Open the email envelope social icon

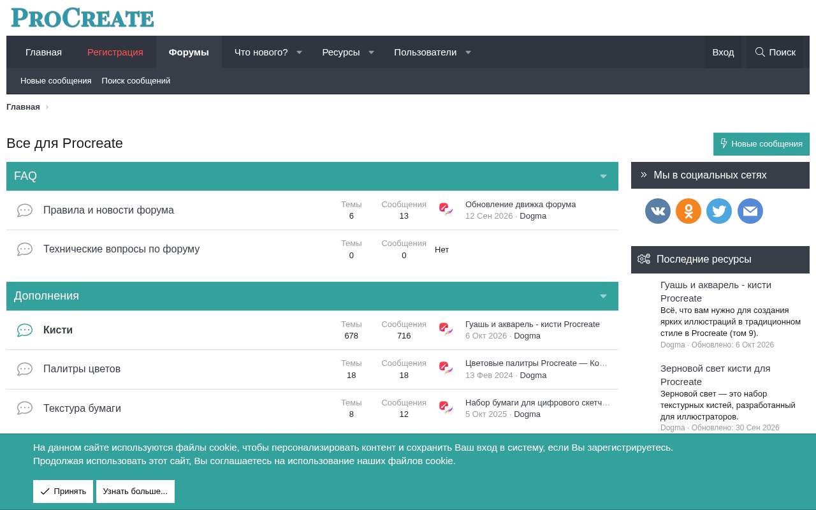(750, 211)
